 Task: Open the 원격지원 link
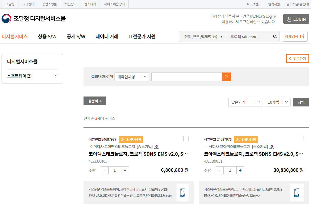coord(274,4)
